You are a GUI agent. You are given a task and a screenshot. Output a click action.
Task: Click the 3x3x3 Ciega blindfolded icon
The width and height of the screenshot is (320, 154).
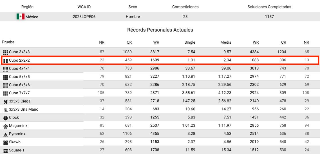coord(6,101)
